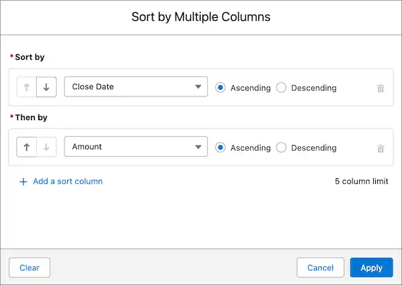
Task: Click the Sort by Multiple Columns title
Action: (201, 16)
